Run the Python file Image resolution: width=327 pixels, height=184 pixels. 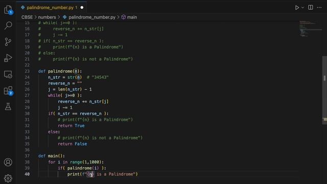pyautogui.click(x=297, y=8)
